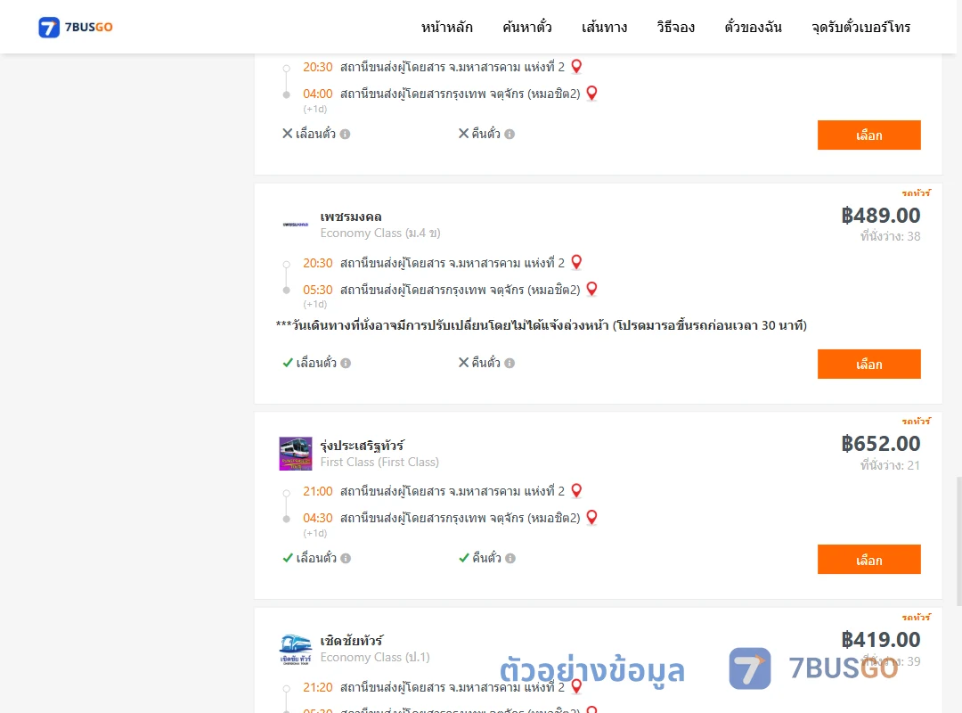Click info icon next to รุ่งประเสริฐทัวร์ เลื่อนตั๋ว
This screenshot has height=713, width=962.
346,558
